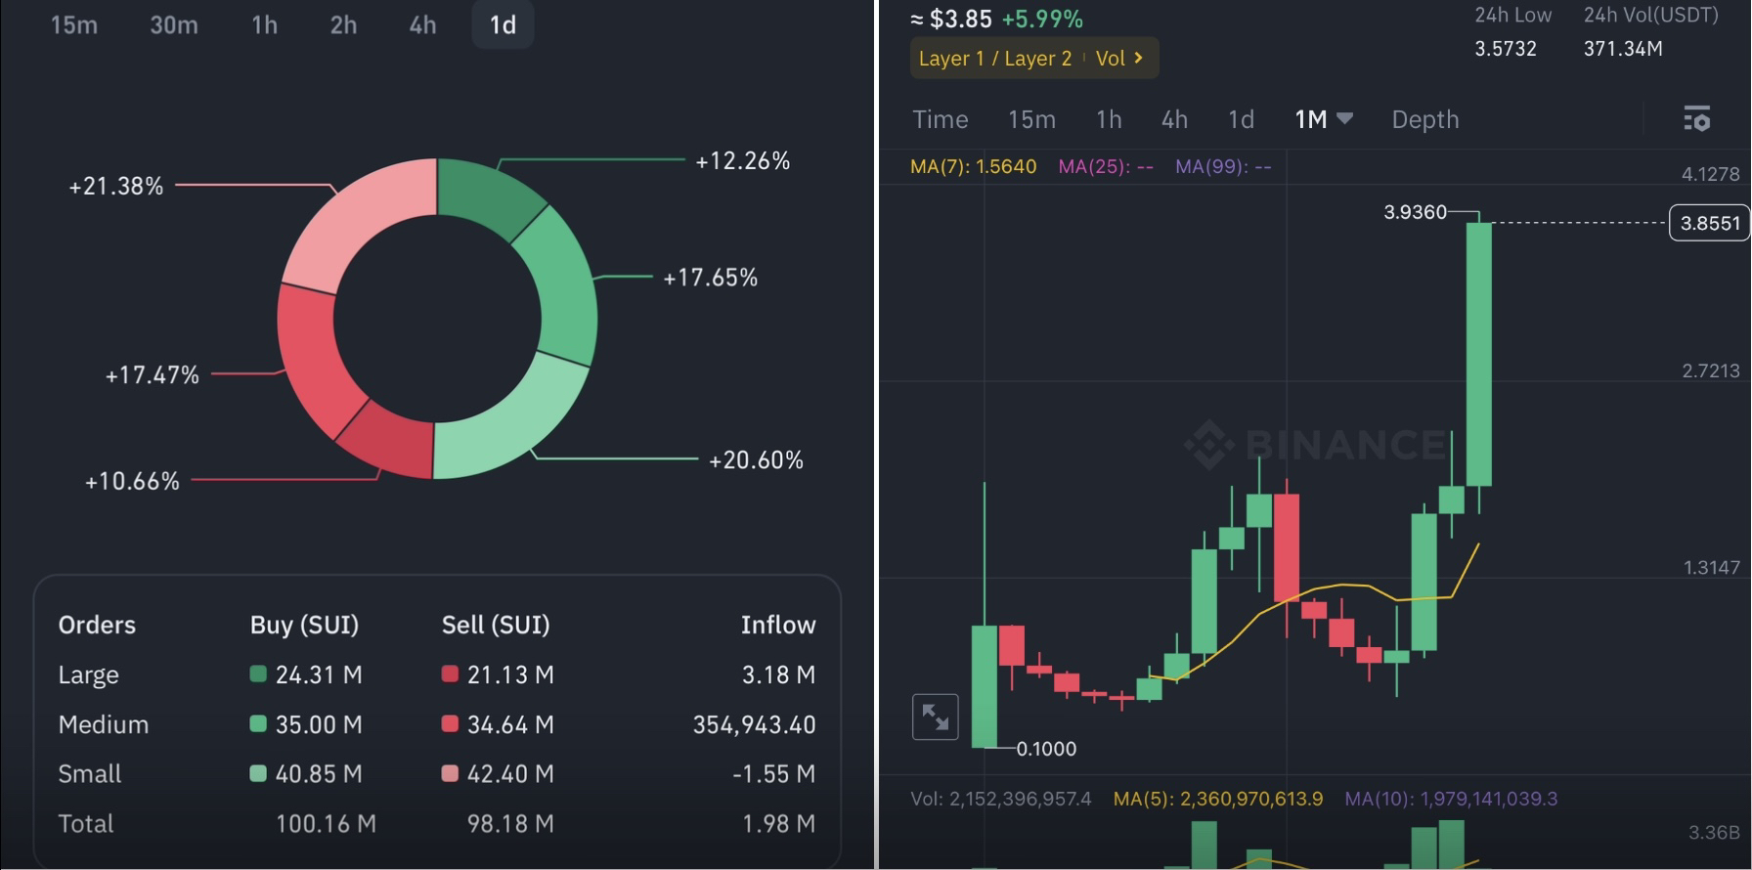1752x870 pixels.
Task: Click the Medium sell red swatch
Action: (x=450, y=724)
